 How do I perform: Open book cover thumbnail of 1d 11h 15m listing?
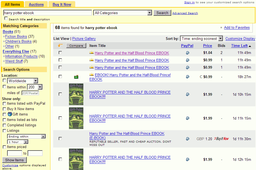76,118
